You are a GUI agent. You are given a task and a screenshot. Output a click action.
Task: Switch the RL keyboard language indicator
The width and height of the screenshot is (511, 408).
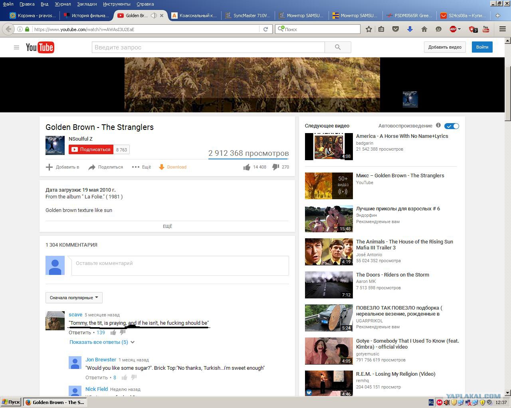coord(431,402)
